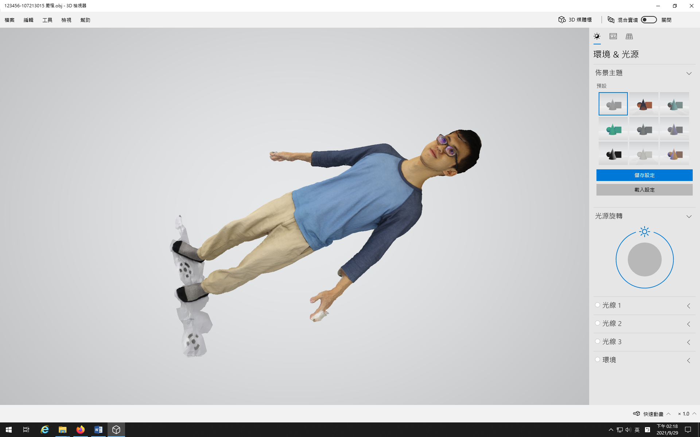Expand the 光線 2 settings chevron
Image resolution: width=700 pixels, height=437 pixels.
[x=688, y=324]
